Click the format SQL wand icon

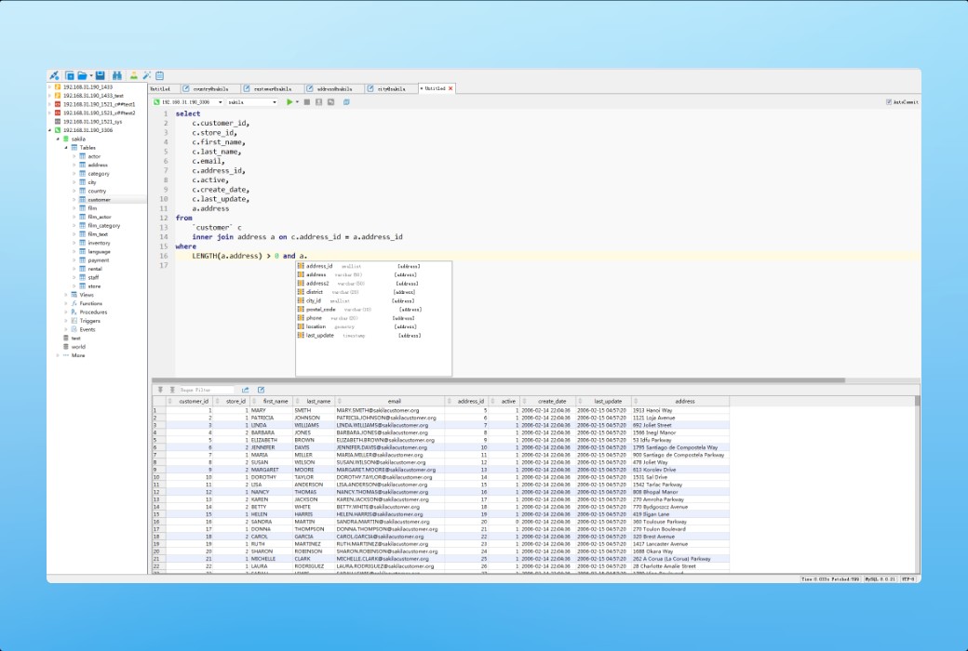tap(146, 74)
